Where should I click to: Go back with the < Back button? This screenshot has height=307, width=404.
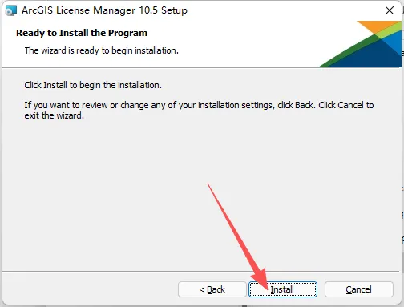coord(212,289)
